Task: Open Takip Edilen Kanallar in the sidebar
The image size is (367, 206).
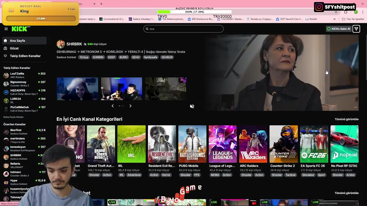Action: (x=24, y=56)
